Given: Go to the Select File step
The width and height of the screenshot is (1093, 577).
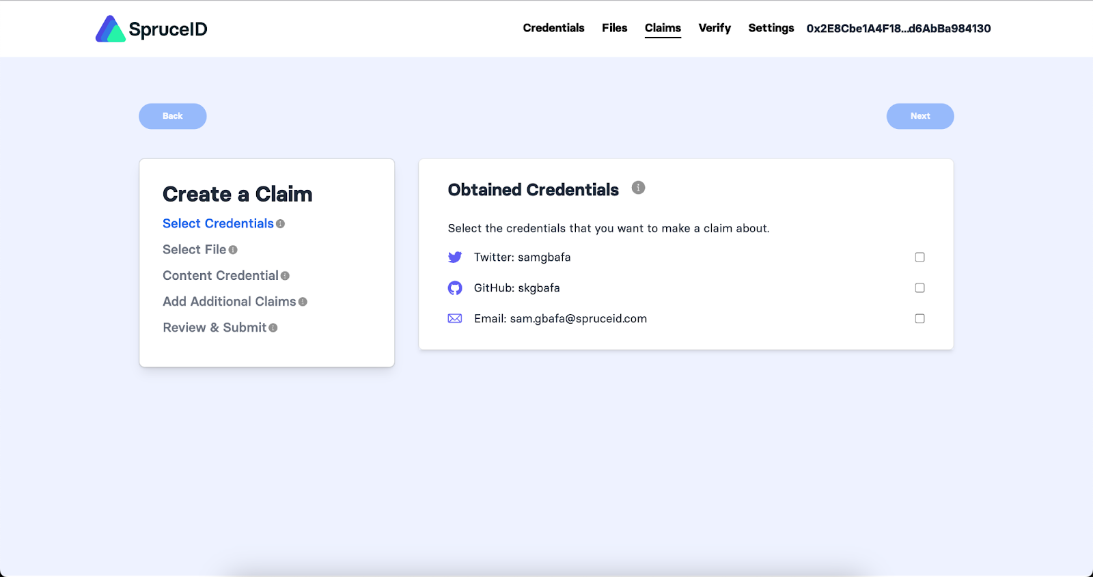Looking at the screenshot, I should pyautogui.click(x=194, y=249).
